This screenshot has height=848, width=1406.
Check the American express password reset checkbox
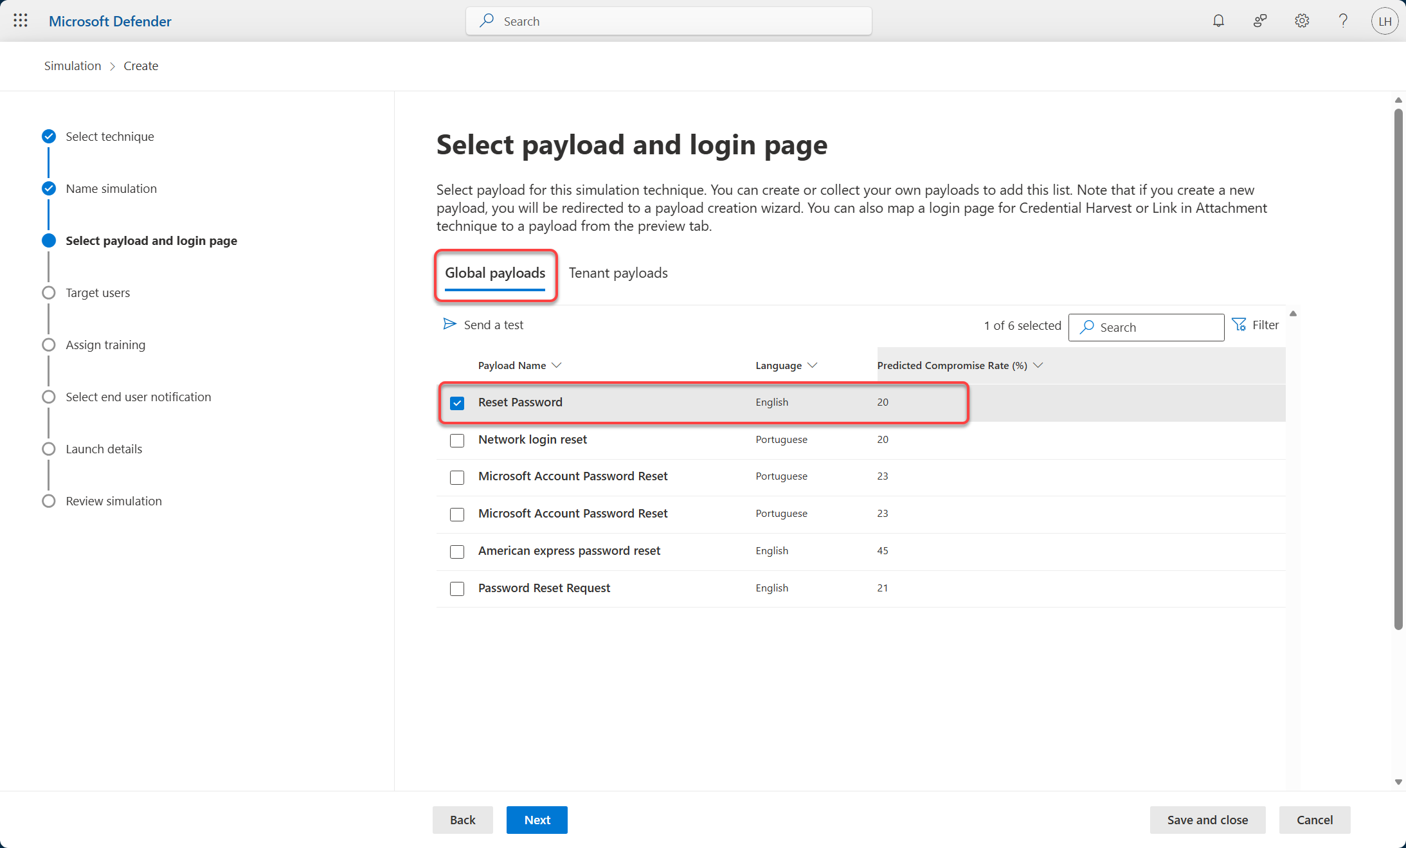pyautogui.click(x=457, y=552)
